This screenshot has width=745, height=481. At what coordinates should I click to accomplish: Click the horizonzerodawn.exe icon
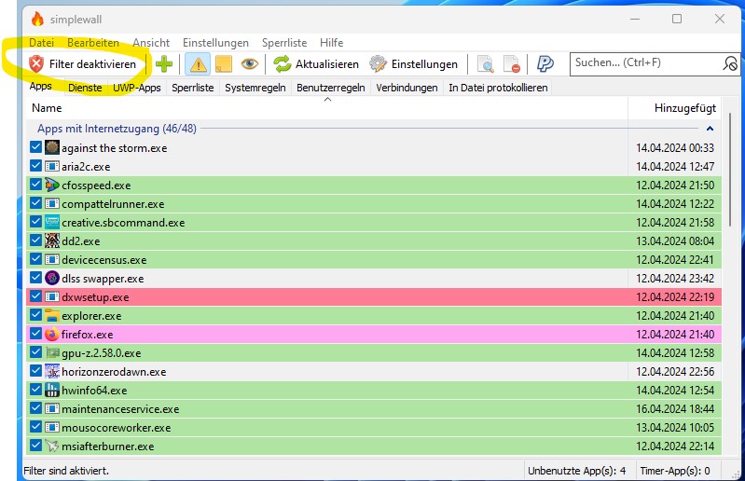pos(52,371)
